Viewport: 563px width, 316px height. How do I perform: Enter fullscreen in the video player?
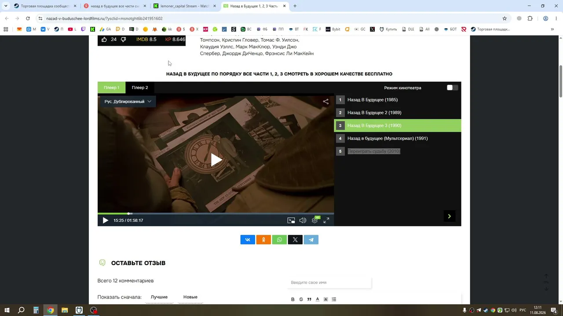click(326, 220)
